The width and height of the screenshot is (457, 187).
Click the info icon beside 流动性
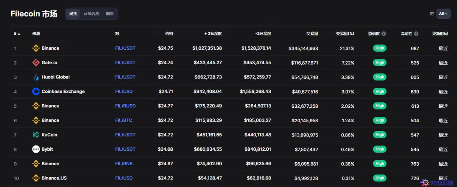416,34
